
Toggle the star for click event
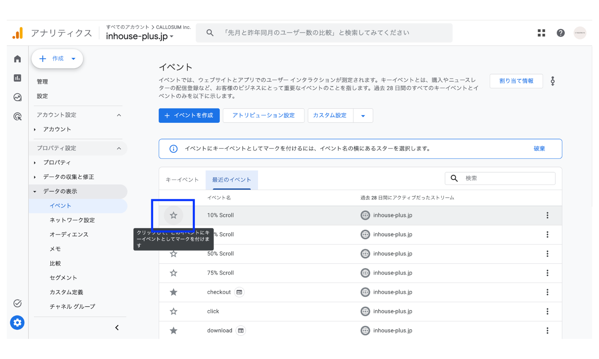[173, 311]
